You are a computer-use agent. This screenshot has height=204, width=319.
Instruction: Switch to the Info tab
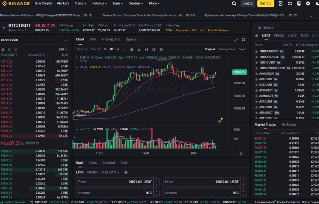point(93,40)
